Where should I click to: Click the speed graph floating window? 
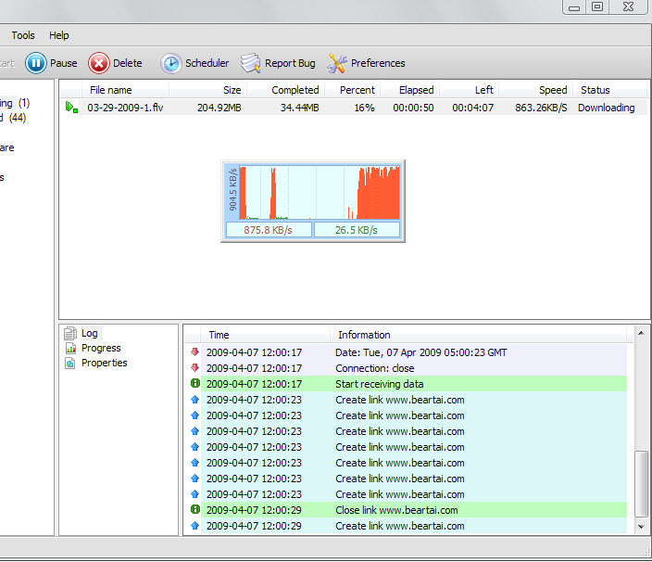[x=313, y=200]
